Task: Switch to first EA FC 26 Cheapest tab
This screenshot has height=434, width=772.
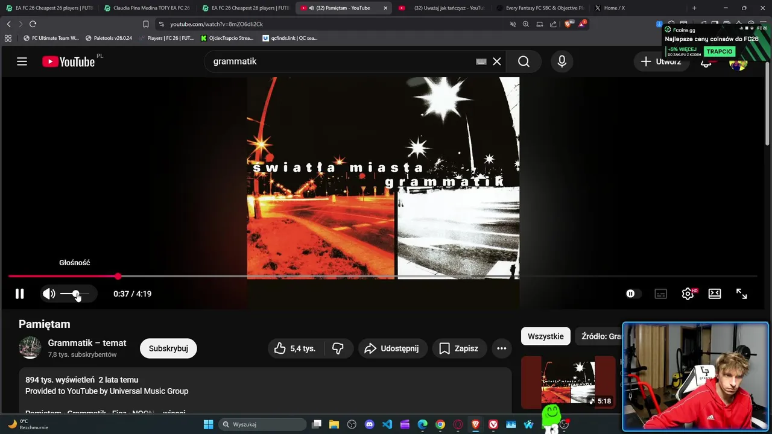Action: [x=49, y=8]
